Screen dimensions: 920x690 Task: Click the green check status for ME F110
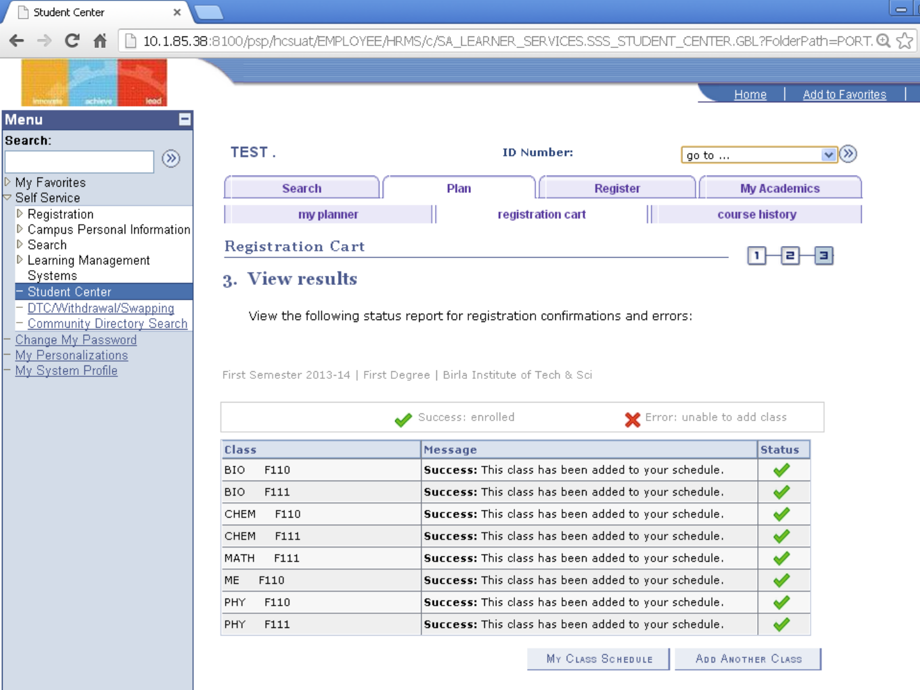coord(781,581)
